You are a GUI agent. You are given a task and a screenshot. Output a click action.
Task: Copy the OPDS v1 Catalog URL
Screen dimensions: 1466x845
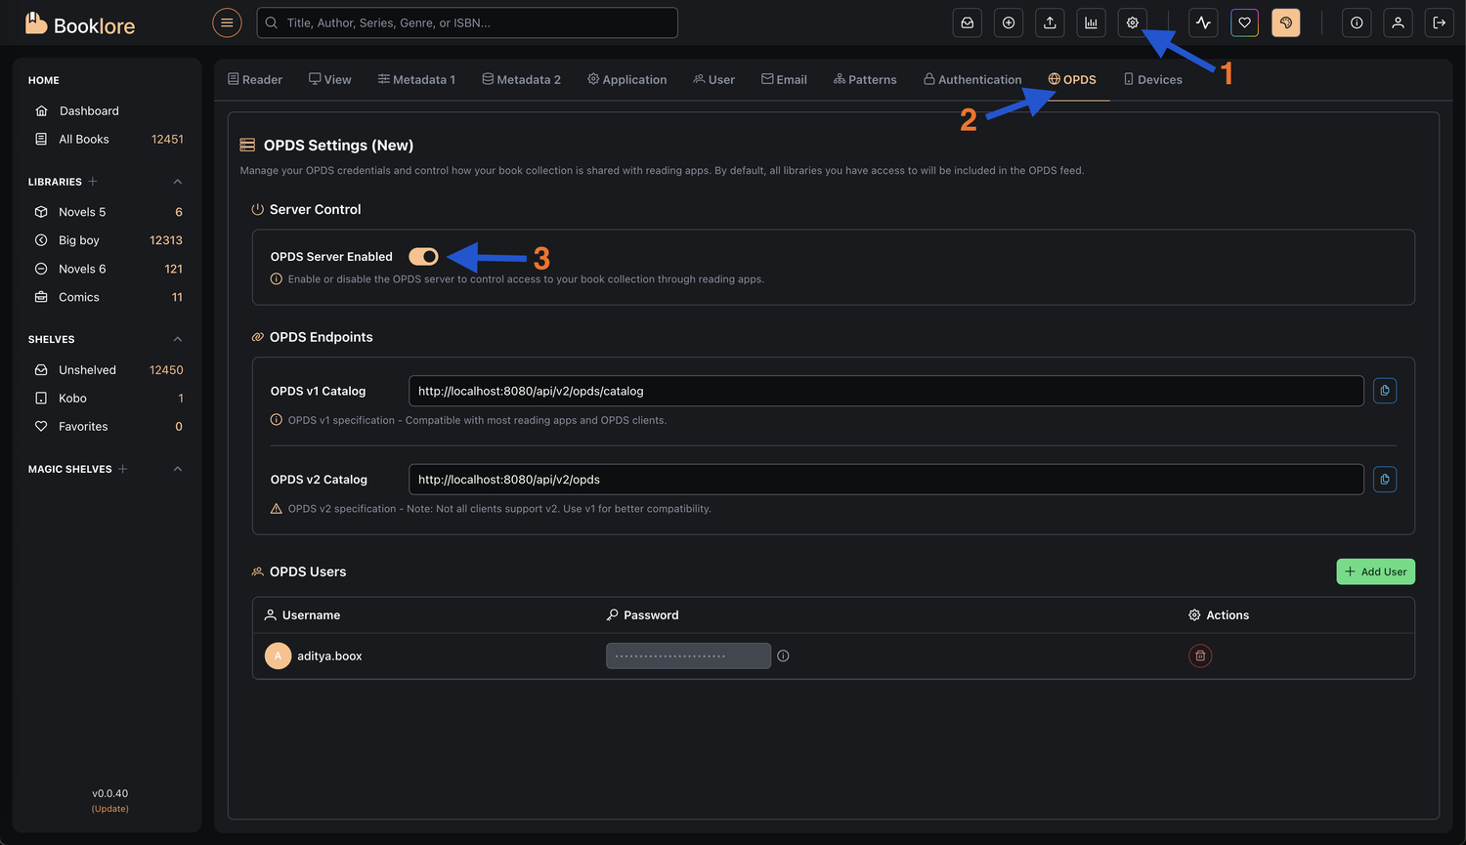(x=1384, y=391)
